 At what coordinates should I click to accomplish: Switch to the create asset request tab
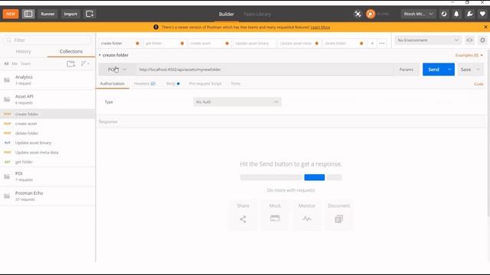tap(209, 44)
